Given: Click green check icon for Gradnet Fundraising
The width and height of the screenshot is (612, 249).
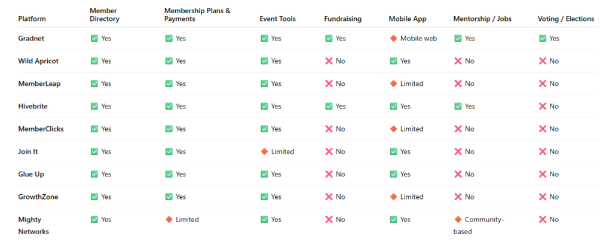Looking at the screenshot, I should pos(329,38).
